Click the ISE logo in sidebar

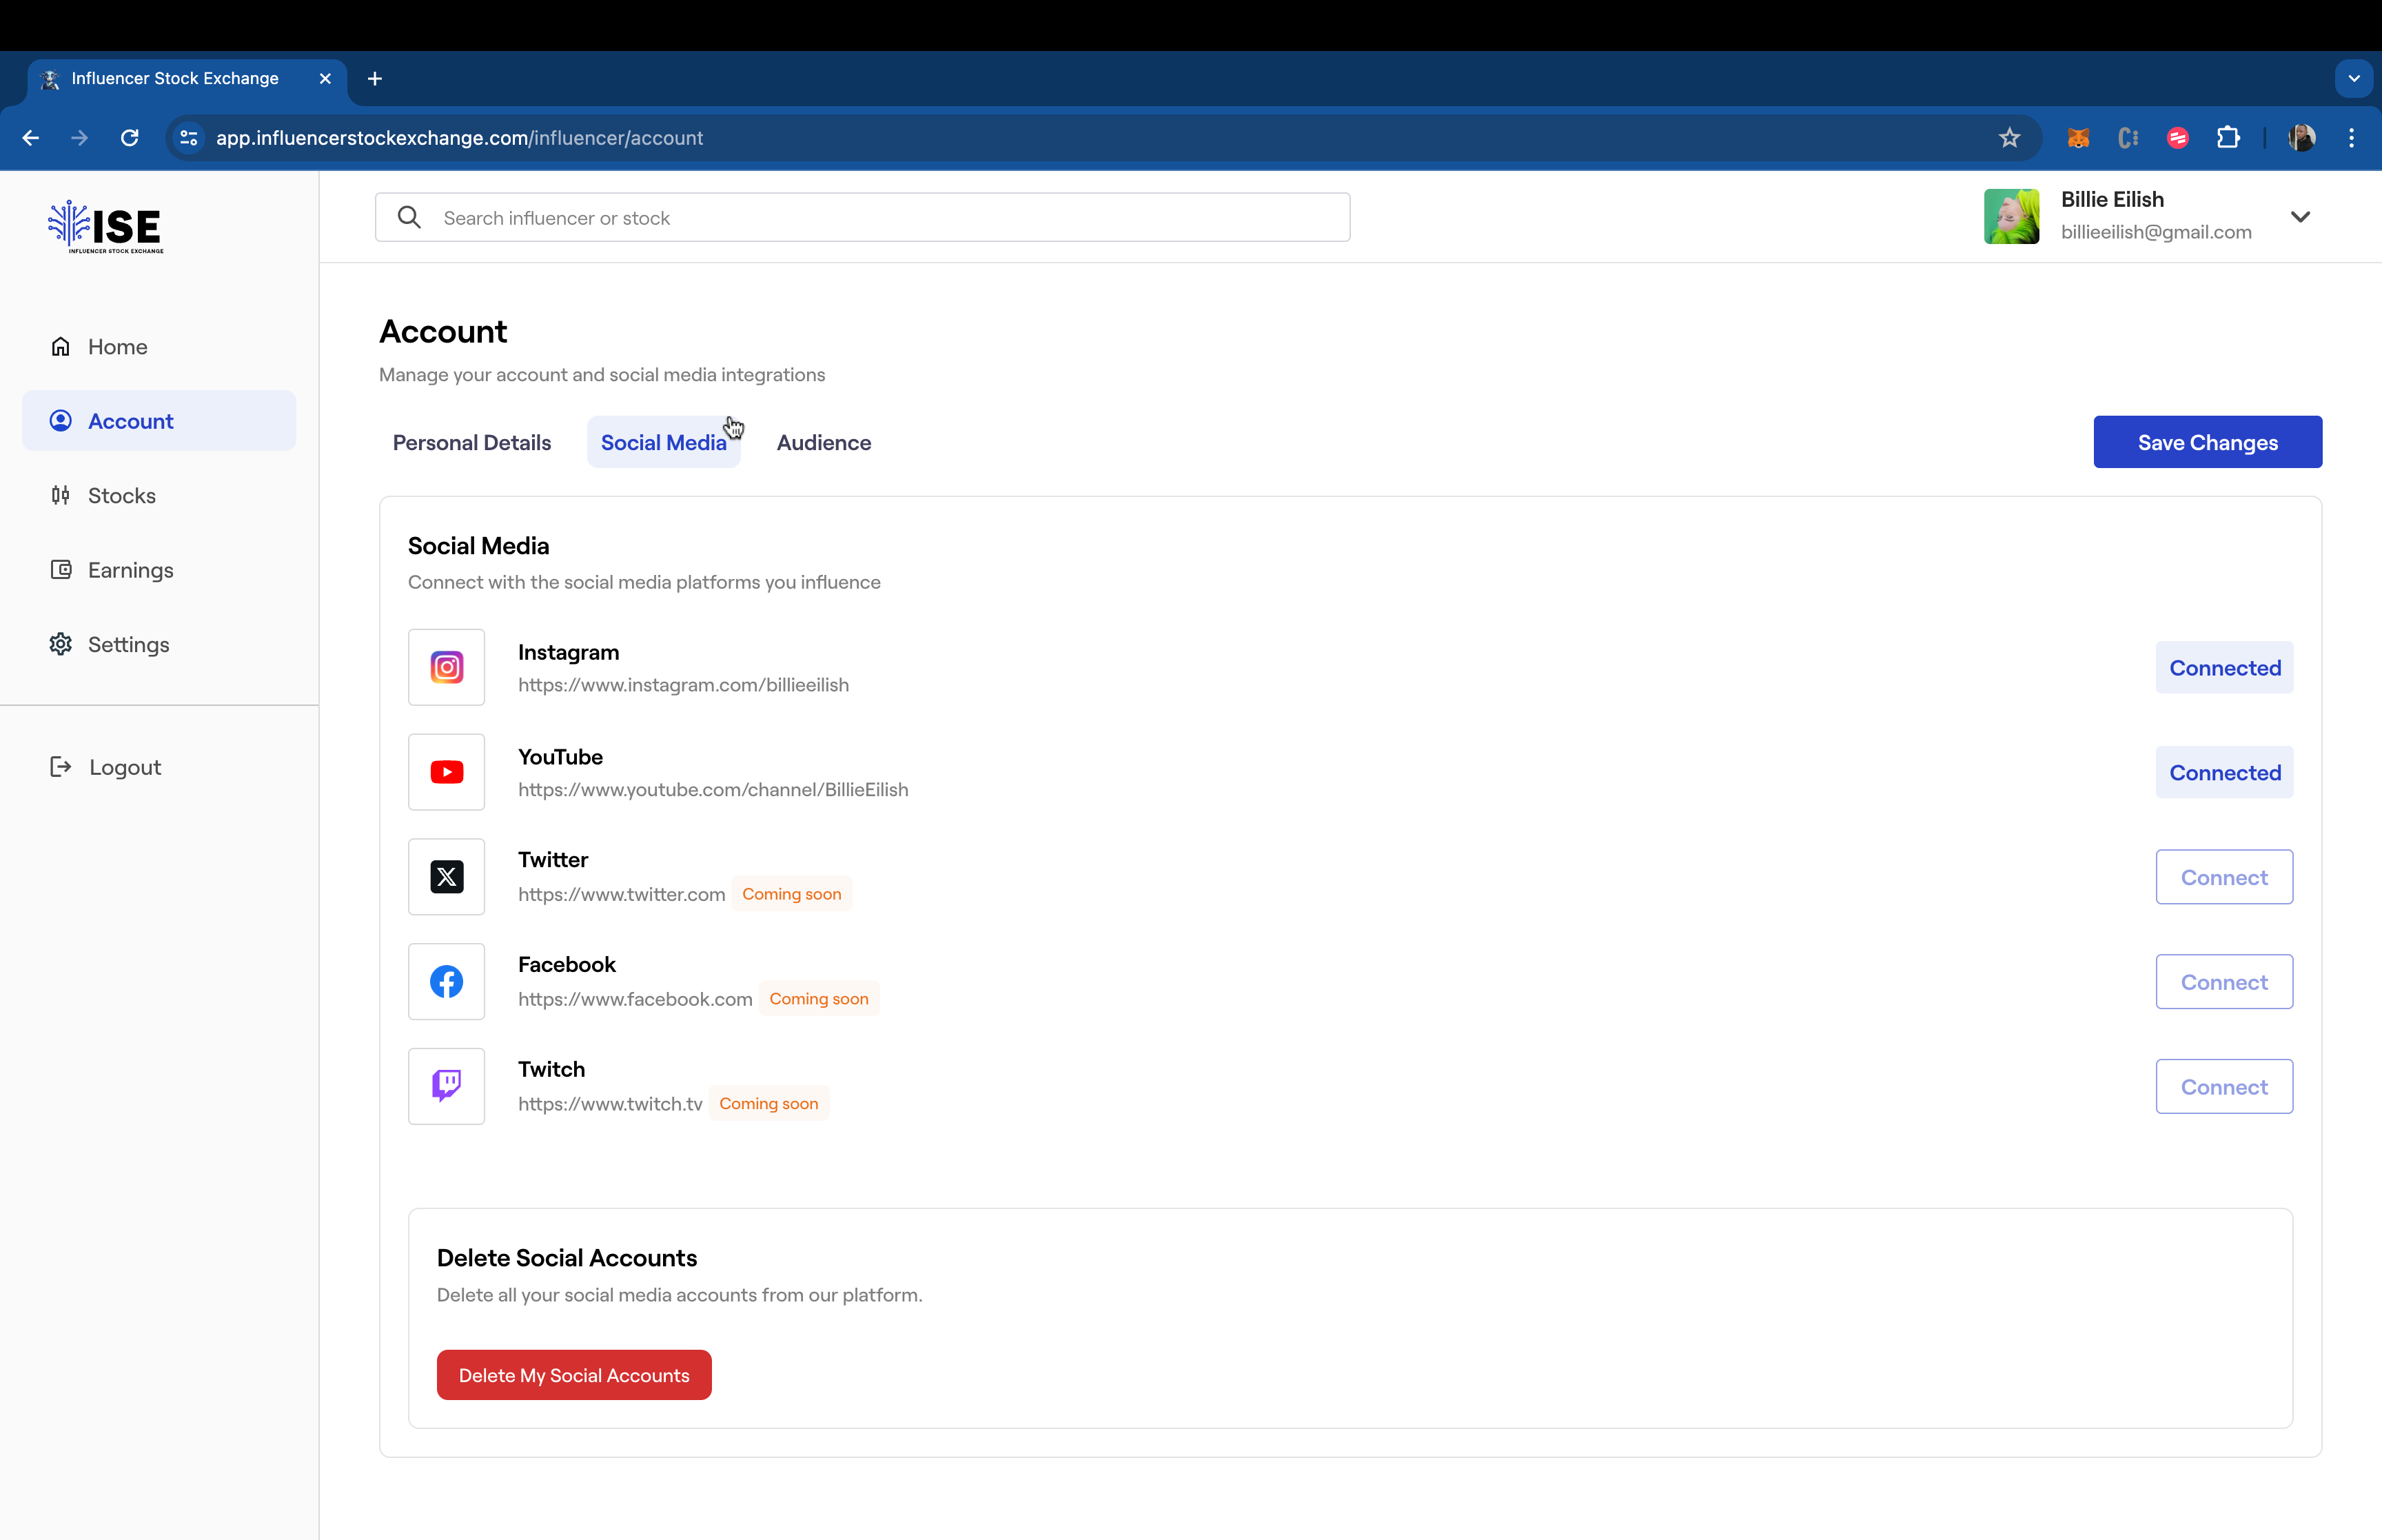pos(106,226)
